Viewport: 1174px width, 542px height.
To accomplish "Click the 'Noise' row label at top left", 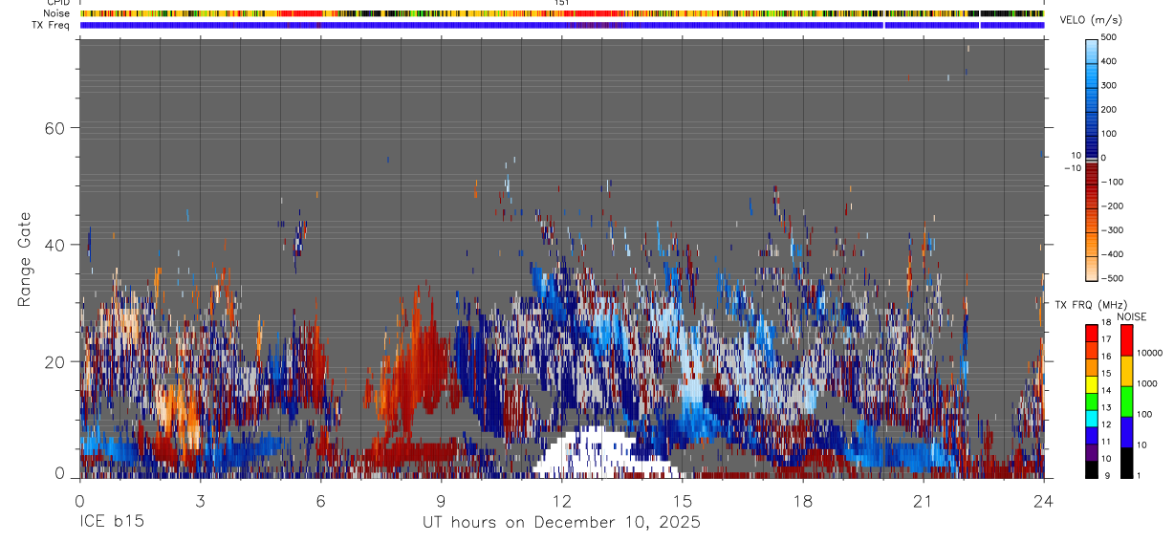I will pyautogui.click(x=58, y=14).
